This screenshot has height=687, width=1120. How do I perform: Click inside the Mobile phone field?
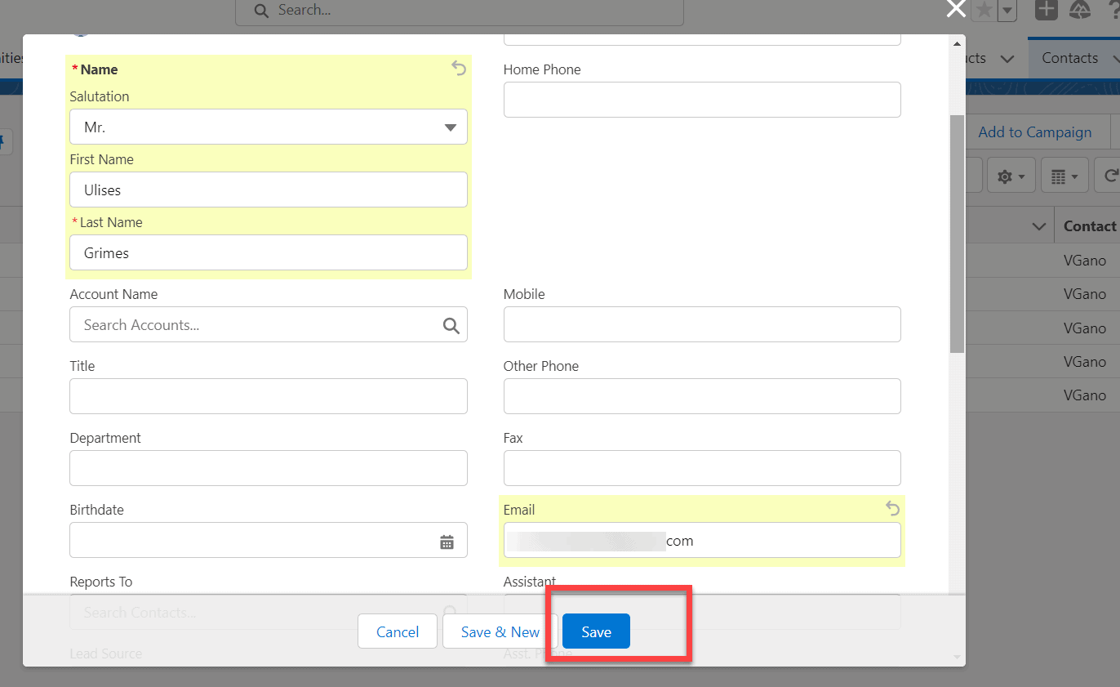[x=702, y=324]
